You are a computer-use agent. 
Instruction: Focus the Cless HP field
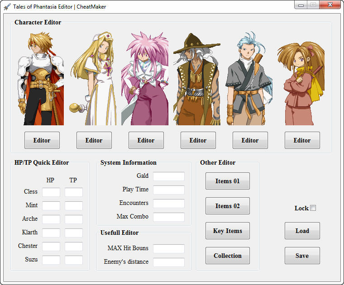click(51, 192)
